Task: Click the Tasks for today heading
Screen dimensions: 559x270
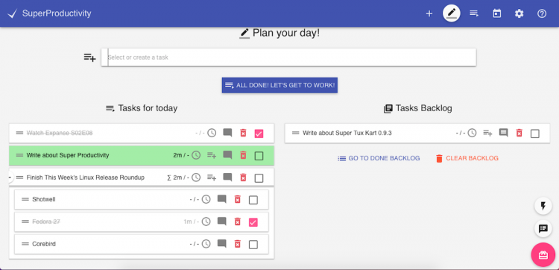Action: 148,108
